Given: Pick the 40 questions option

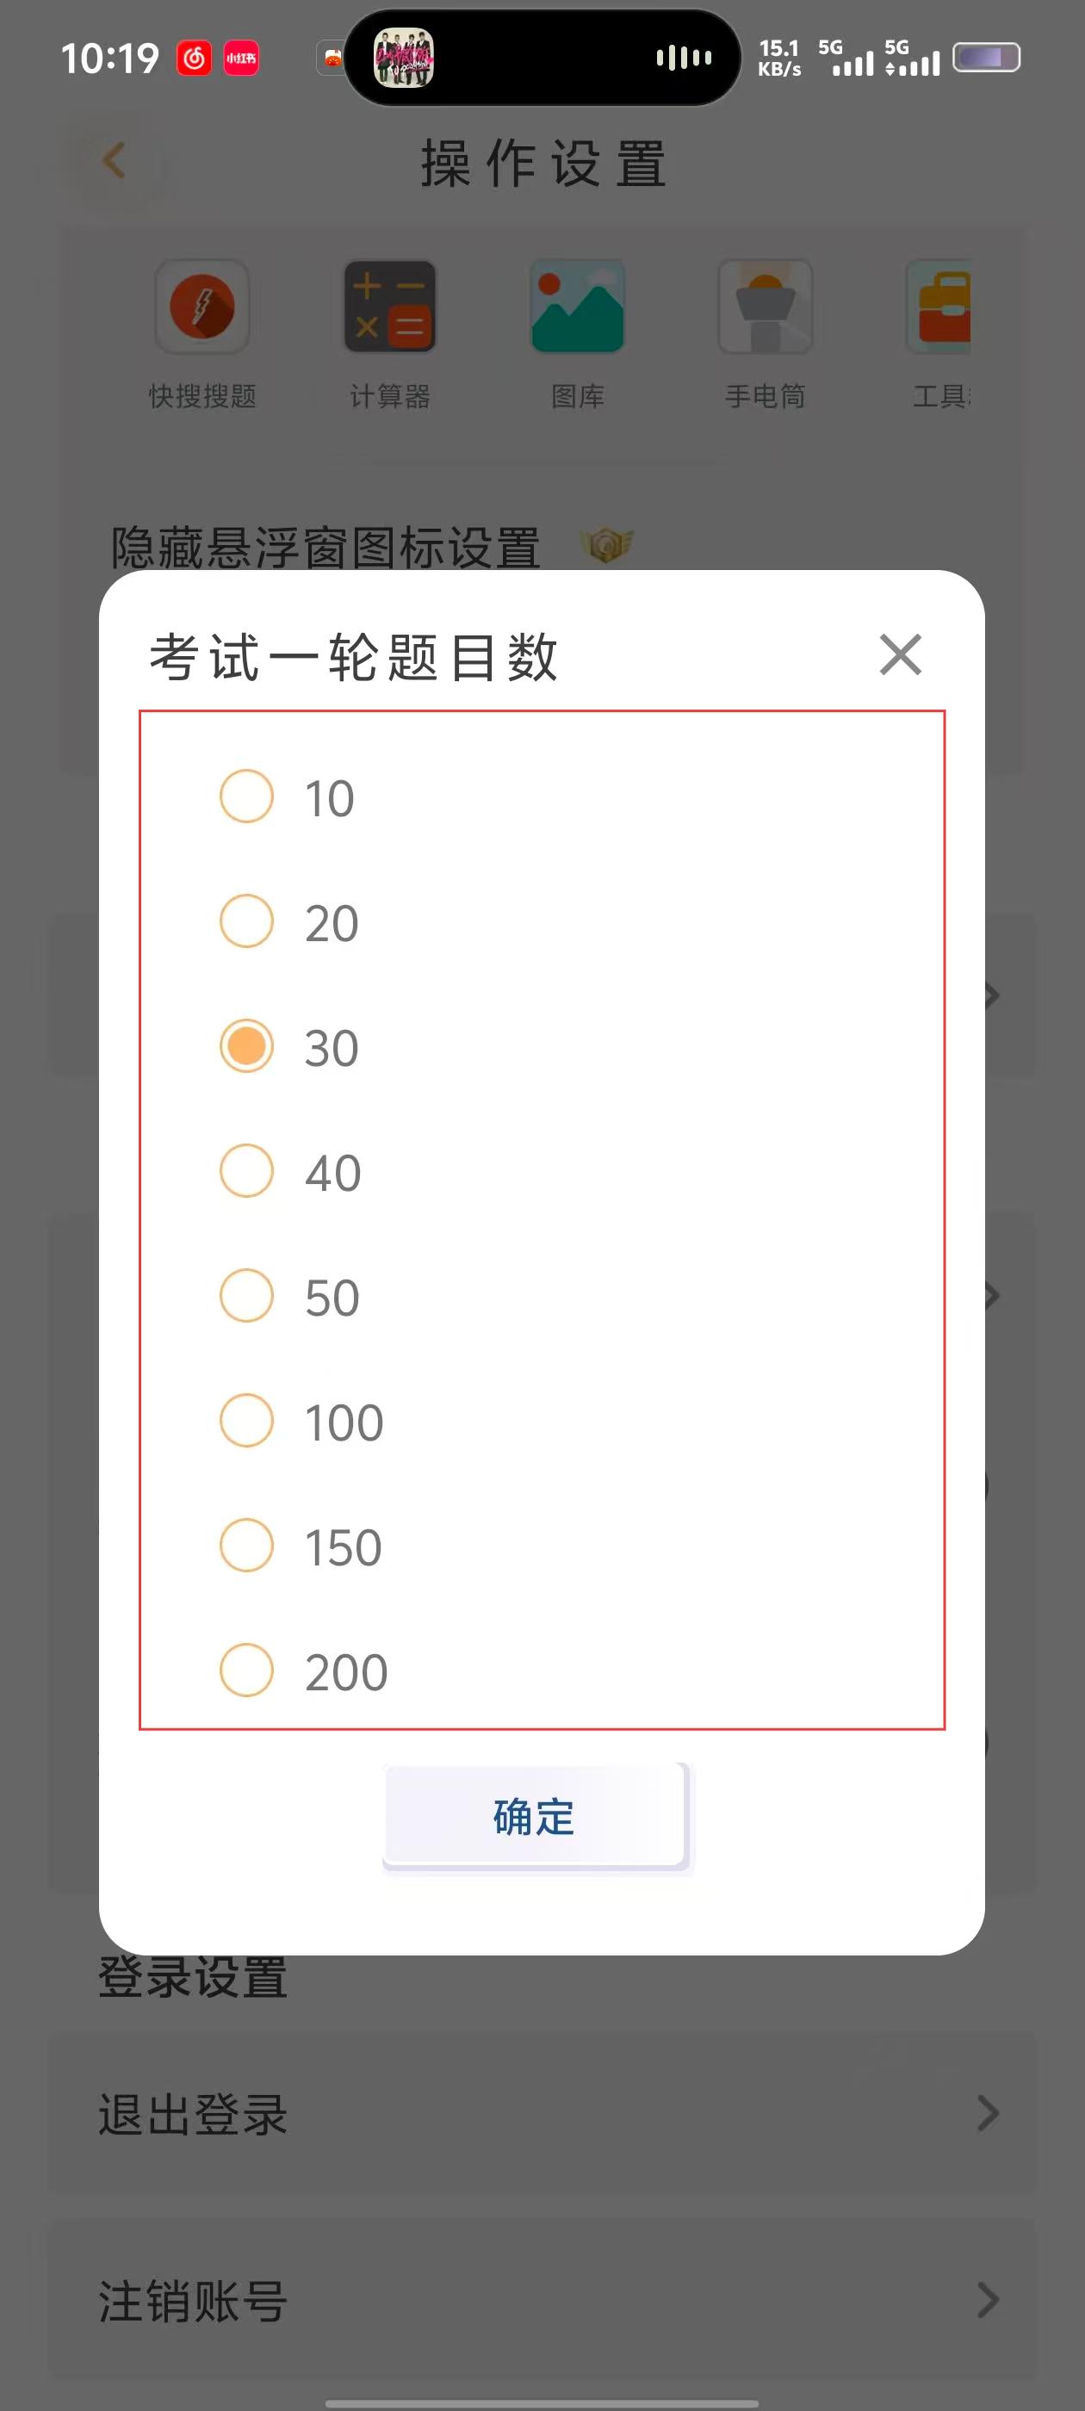Looking at the screenshot, I should coord(246,1171).
